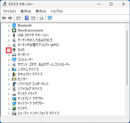Expand the ディスプレイ アダプター node
Viewport: 130px width, 123px height.
click(9, 99)
